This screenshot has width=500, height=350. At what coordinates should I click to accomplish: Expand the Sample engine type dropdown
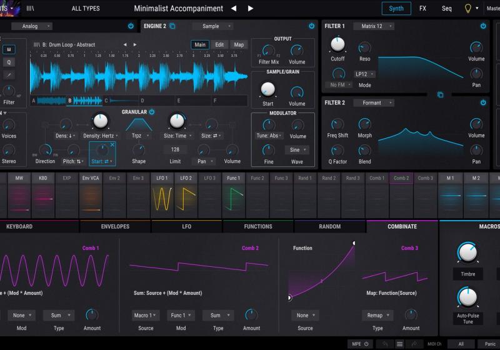click(x=212, y=26)
